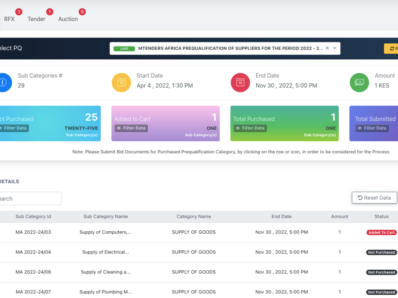Sort by Sub Category Id column header
Viewport: 398px width, 298px height.
(33, 217)
